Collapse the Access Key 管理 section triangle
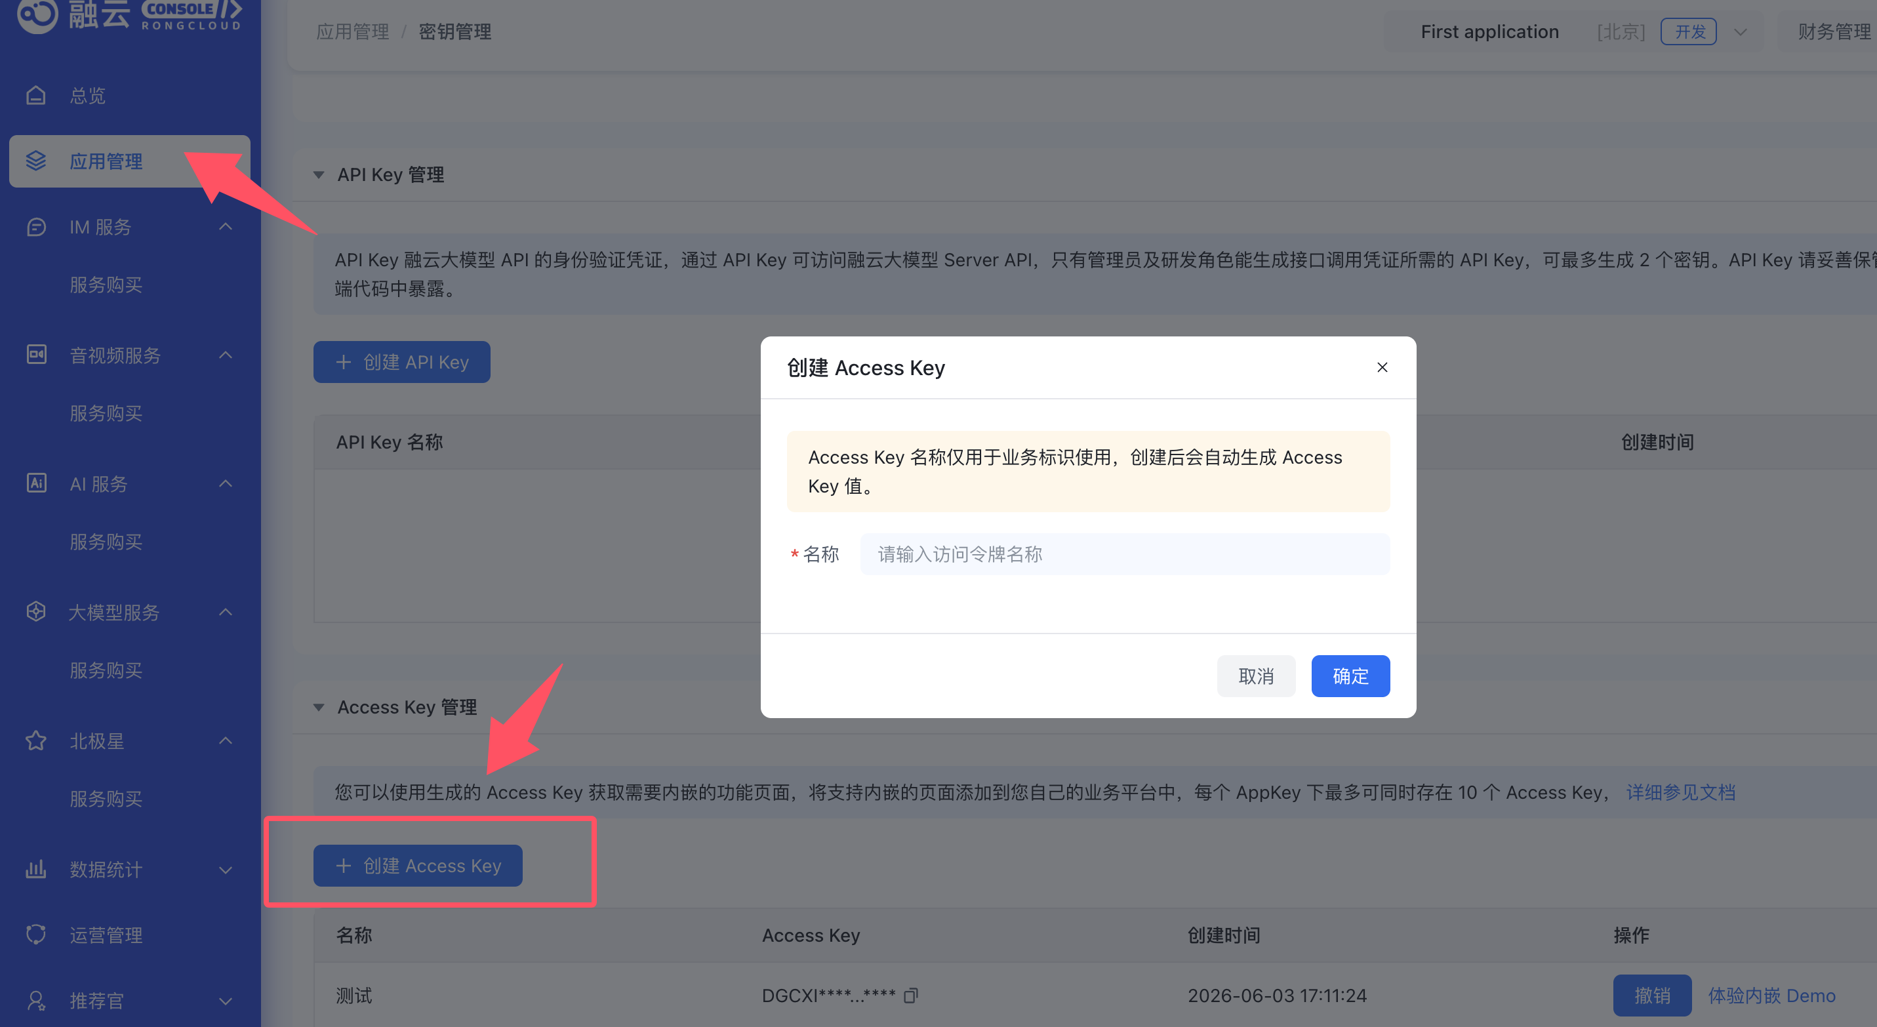The image size is (1877, 1027). (319, 707)
